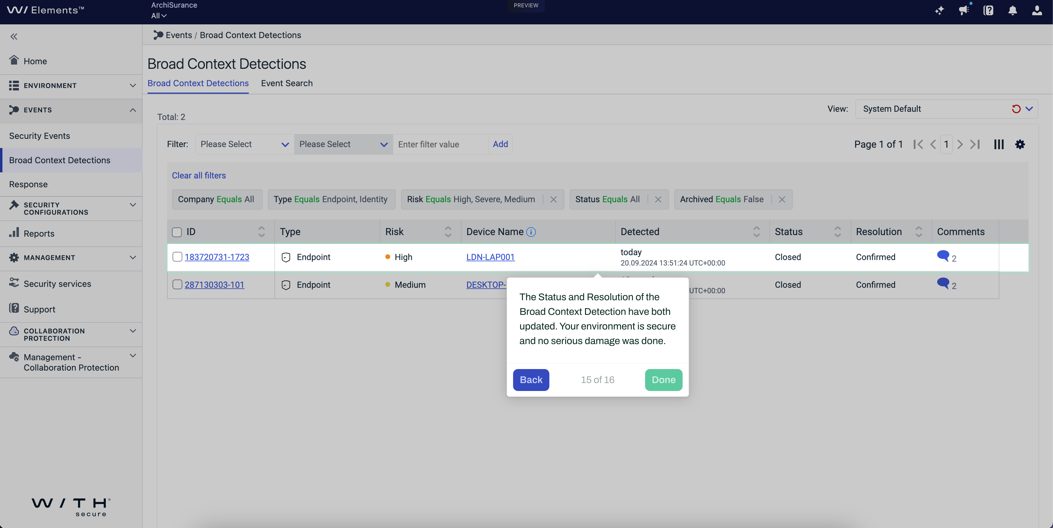The image size is (1053, 528).
Task: Open the System Default view dropdown
Action: coord(1029,109)
